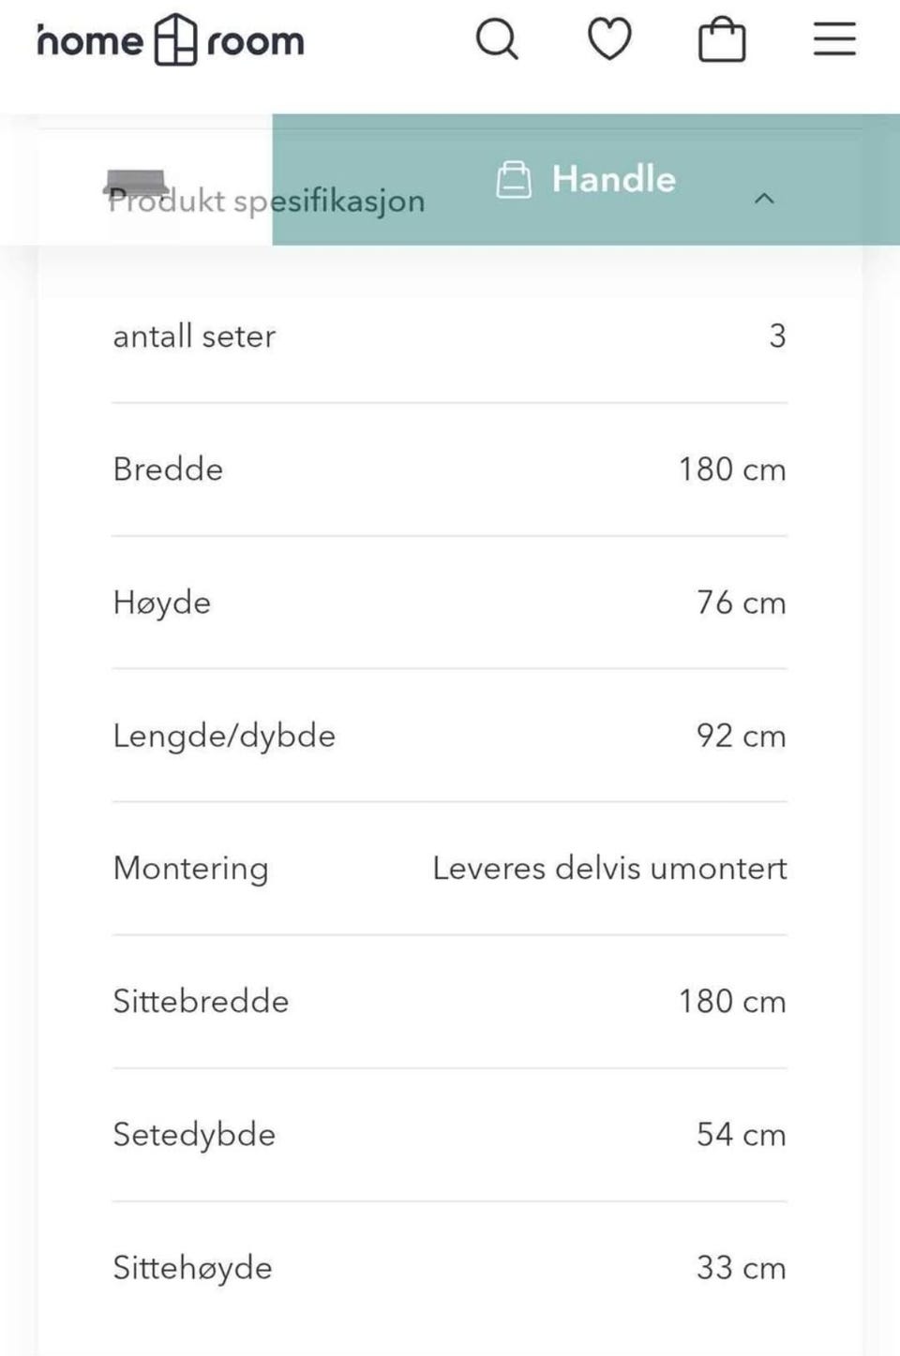900x1356 pixels.
Task: Click the antall seter label
Action: (x=194, y=335)
